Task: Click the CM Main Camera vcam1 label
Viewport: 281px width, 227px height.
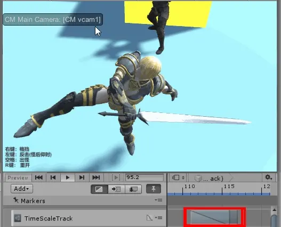Action: click(53, 19)
